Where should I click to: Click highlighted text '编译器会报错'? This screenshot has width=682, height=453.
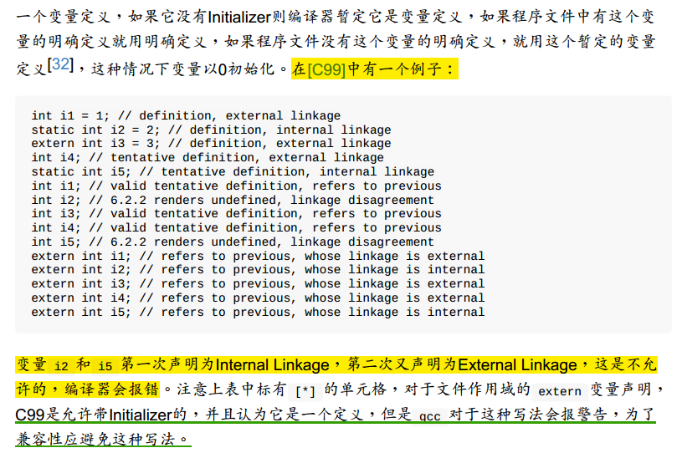112,389
